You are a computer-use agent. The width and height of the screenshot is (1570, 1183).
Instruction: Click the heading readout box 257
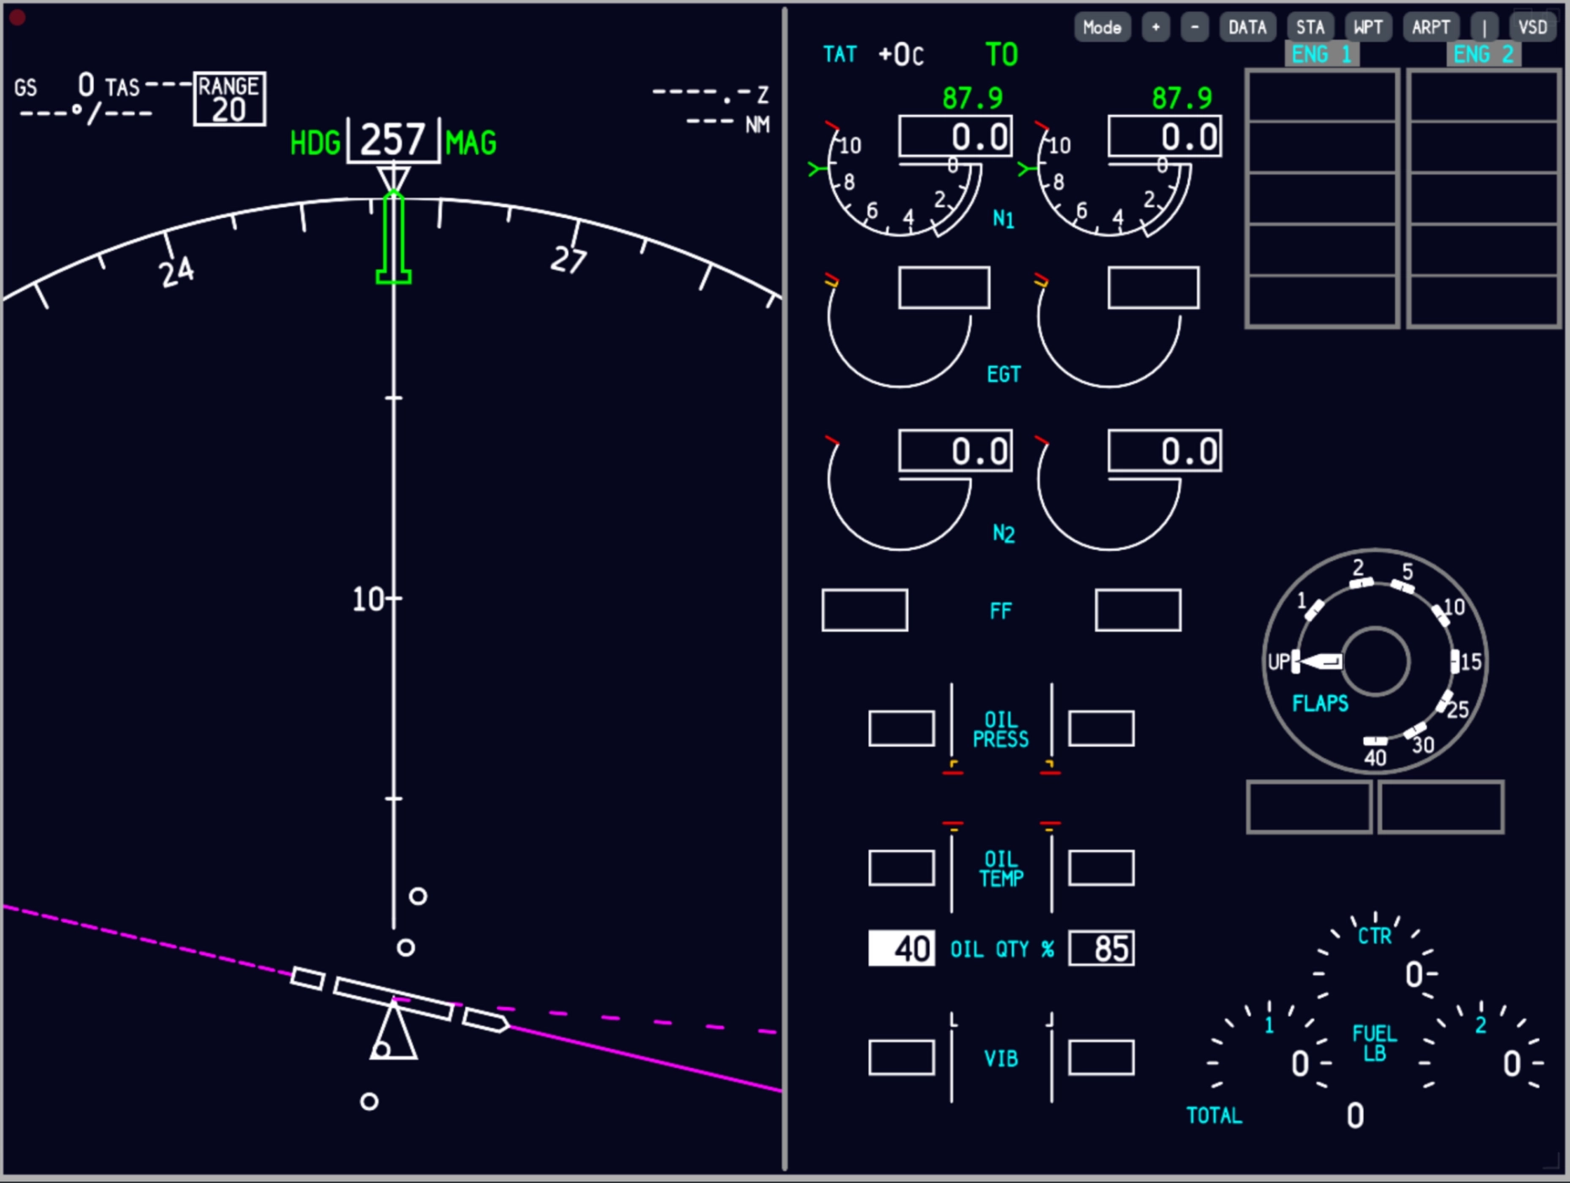(x=393, y=140)
